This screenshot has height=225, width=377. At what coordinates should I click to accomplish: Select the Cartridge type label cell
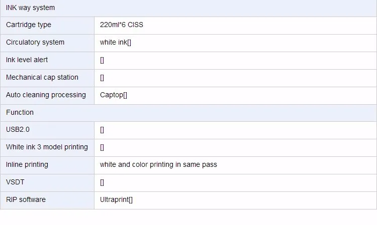[x=29, y=25]
